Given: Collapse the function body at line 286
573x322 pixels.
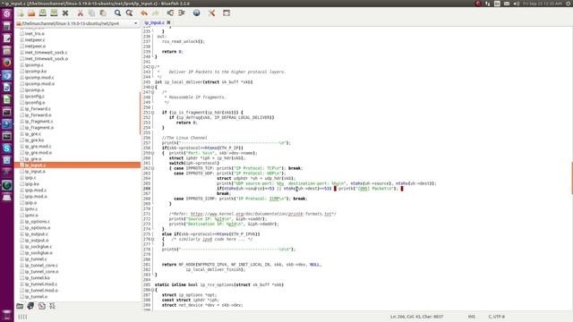Looking at the screenshot, I should [x=153, y=290].
